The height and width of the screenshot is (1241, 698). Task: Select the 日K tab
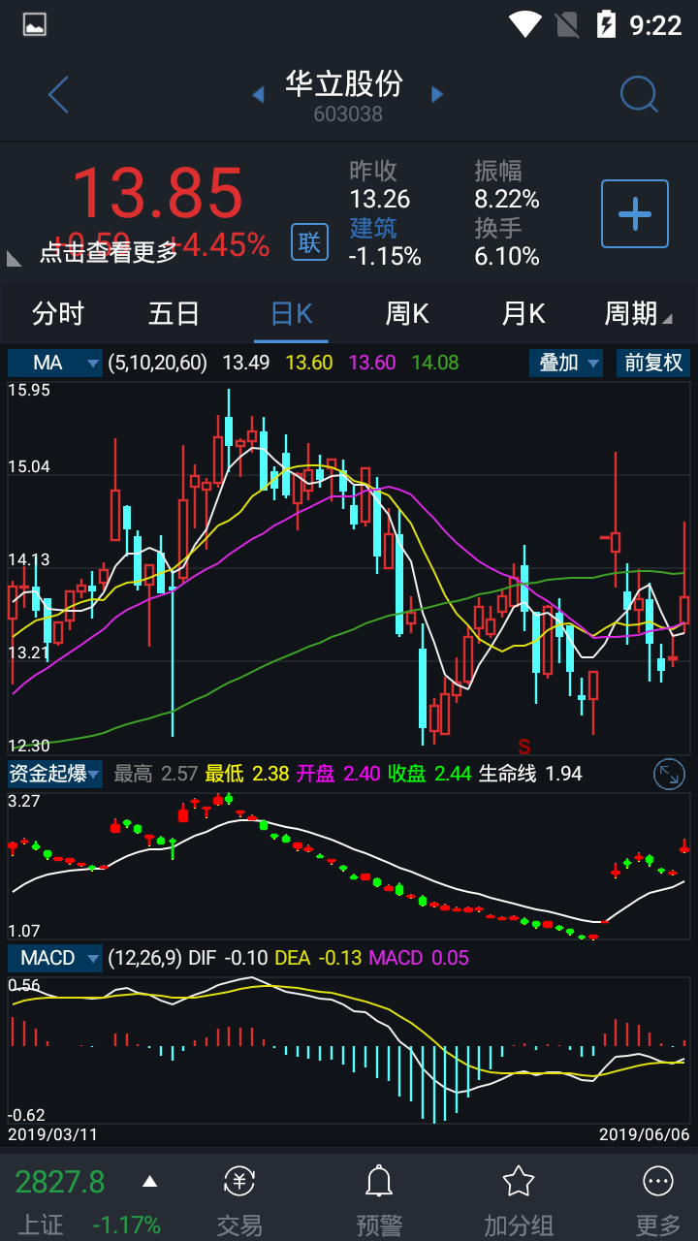(291, 313)
